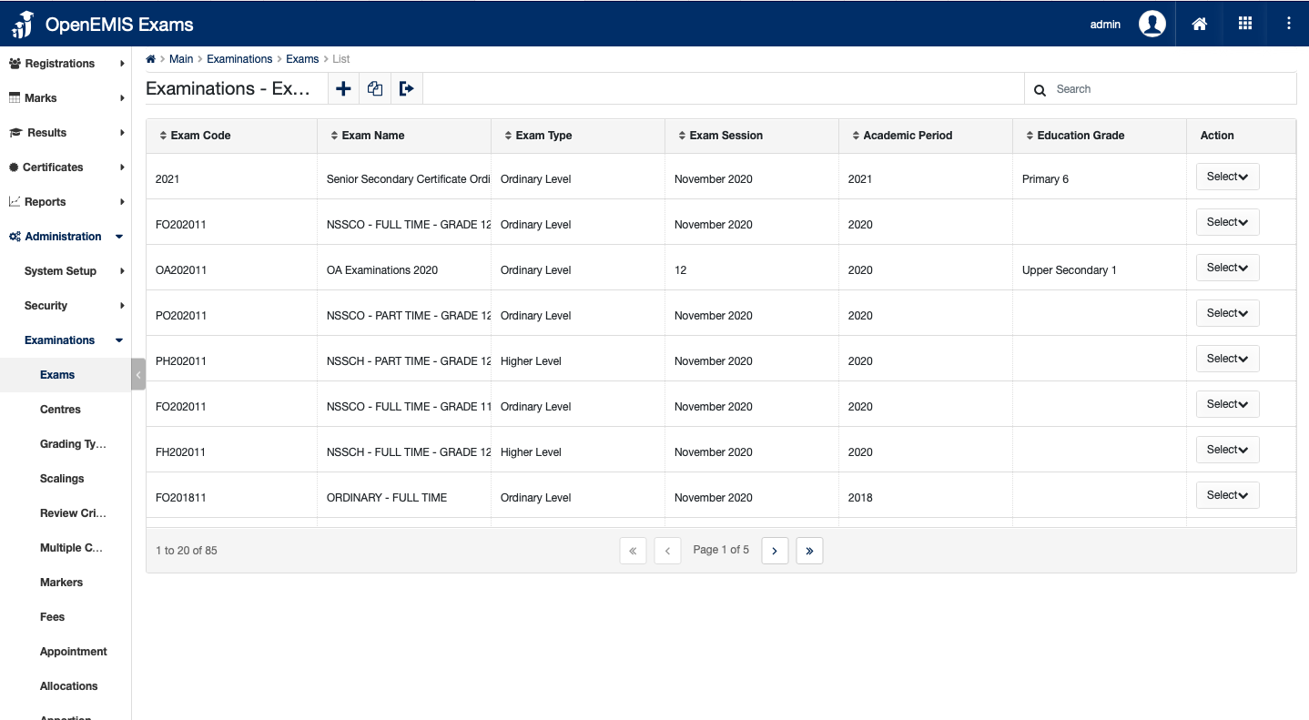Screen dimensions: 1309x720
Task: Go to first page of results
Action: click(x=633, y=551)
